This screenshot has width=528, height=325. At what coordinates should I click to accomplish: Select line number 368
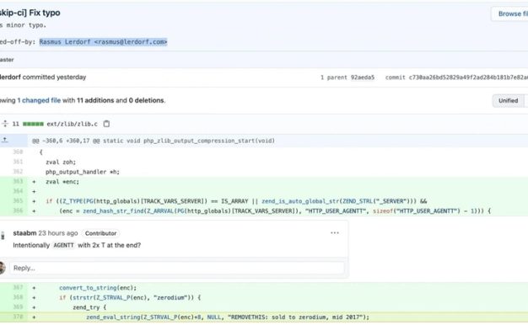[18, 297]
